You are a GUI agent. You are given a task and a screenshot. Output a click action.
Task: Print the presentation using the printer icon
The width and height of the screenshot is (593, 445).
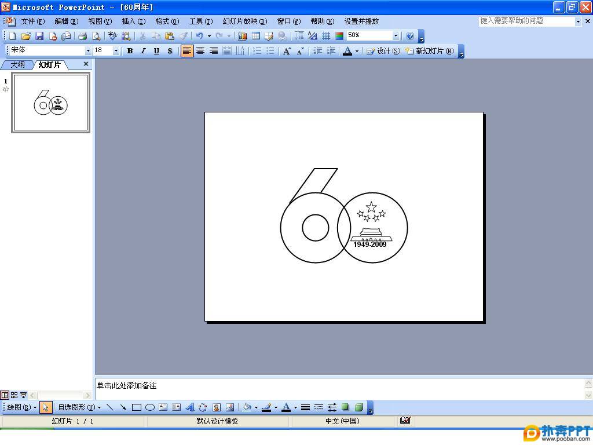(x=82, y=36)
